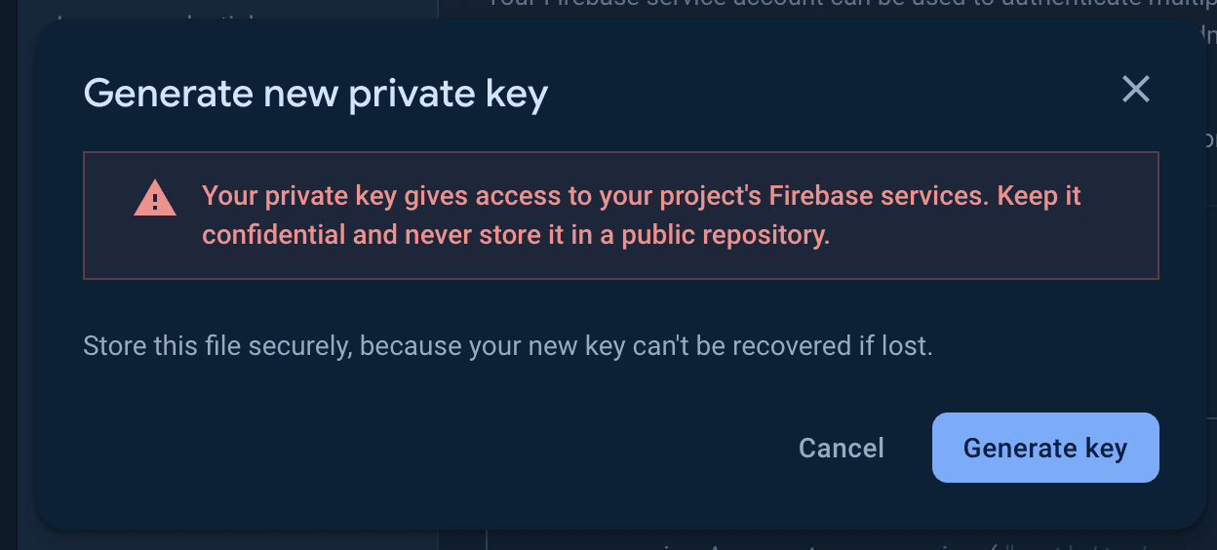Image resolution: width=1217 pixels, height=550 pixels.
Task: Click the Generate key button
Action: [1045, 448]
